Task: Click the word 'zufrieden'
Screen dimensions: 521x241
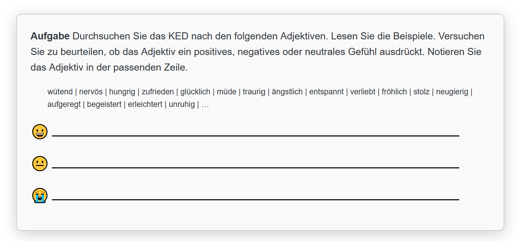Action: [158, 92]
